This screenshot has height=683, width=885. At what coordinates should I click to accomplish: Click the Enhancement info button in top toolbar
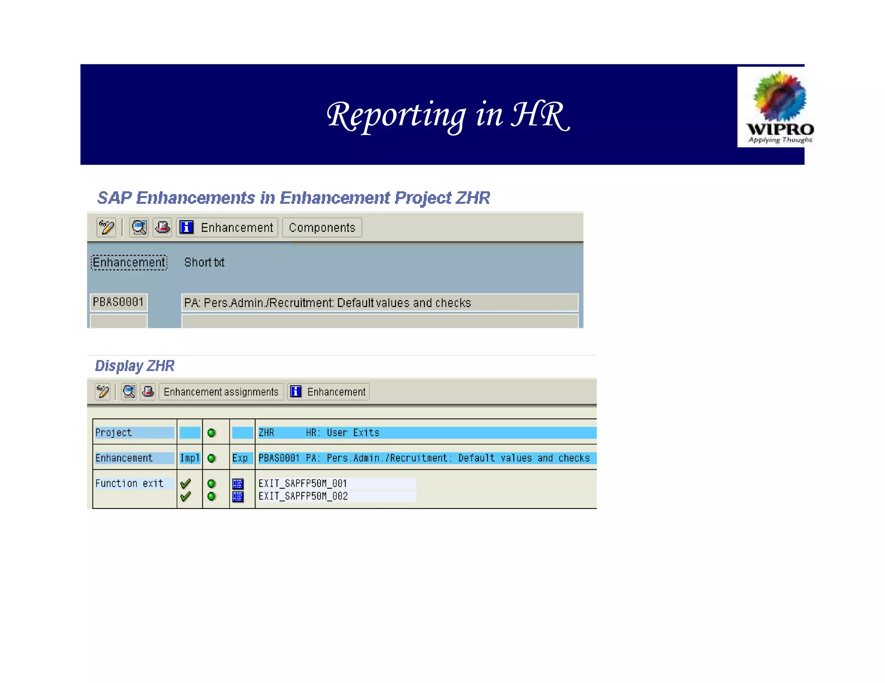point(227,228)
